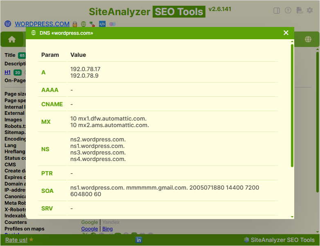
Task: Select the NS record parameter
Action: coord(45,149)
